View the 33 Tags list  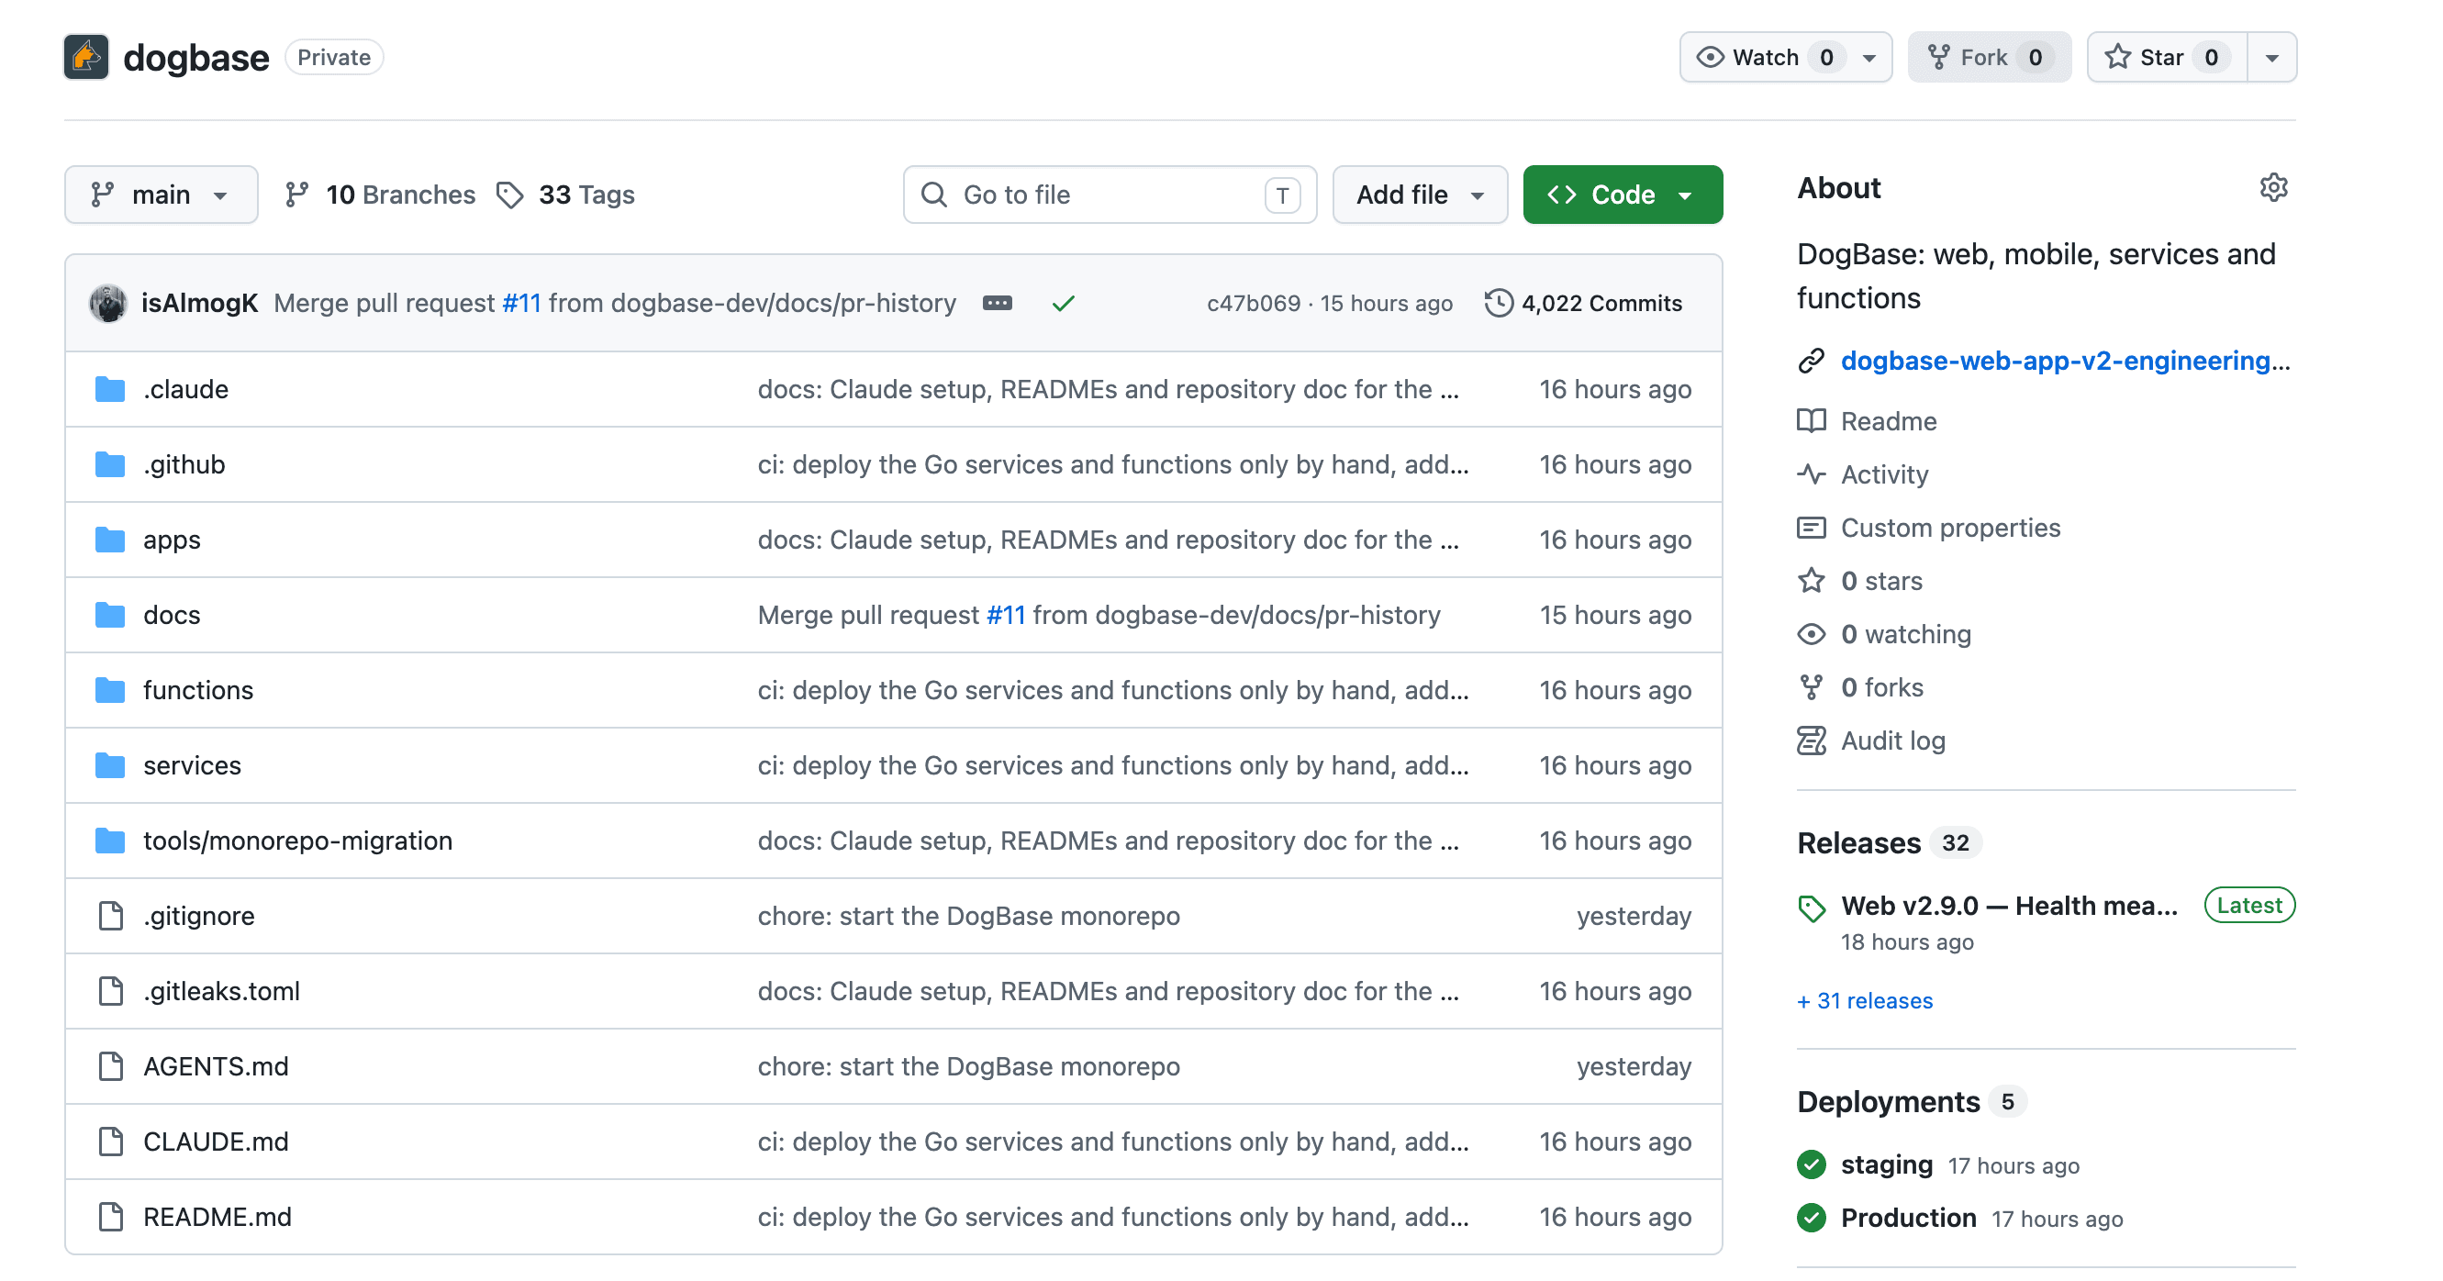click(565, 195)
